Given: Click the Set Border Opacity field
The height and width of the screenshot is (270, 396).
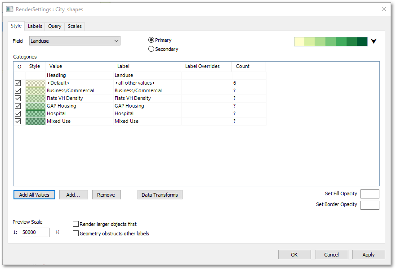Looking at the screenshot, I should [370, 205].
